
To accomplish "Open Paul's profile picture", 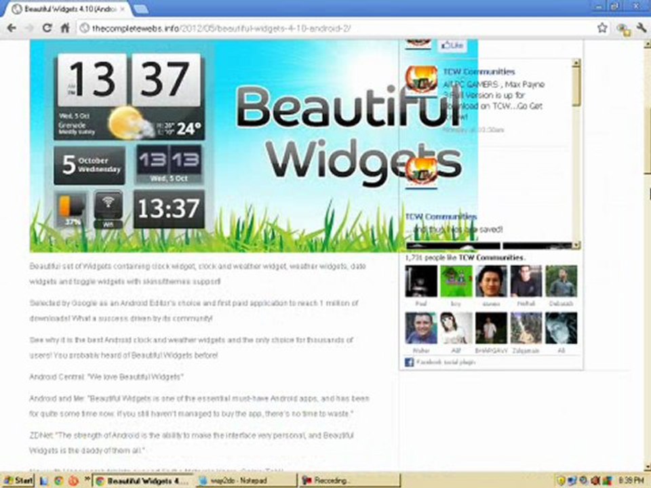I will pyautogui.click(x=421, y=281).
